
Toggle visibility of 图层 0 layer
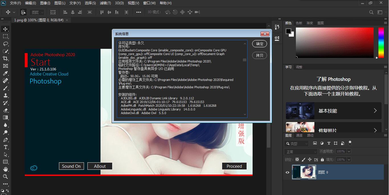point(287,172)
